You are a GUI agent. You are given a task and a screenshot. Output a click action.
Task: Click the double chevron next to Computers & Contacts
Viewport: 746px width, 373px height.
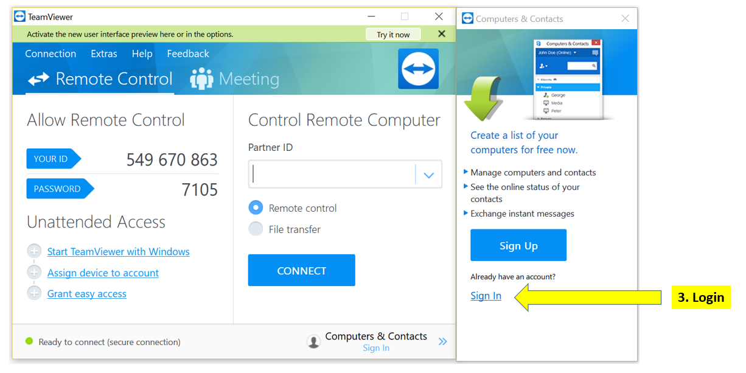tap(442, 341)
